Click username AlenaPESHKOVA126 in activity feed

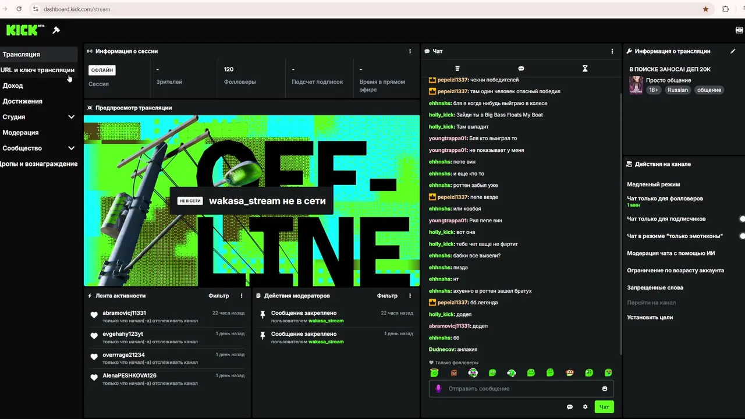129,375
